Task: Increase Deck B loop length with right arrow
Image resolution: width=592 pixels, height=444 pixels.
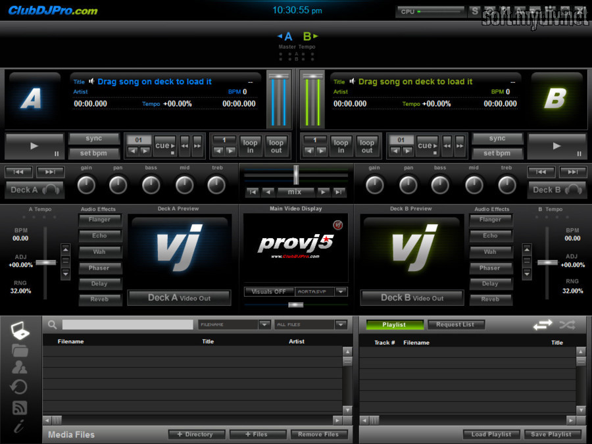Action: click(x=321, y=151)
